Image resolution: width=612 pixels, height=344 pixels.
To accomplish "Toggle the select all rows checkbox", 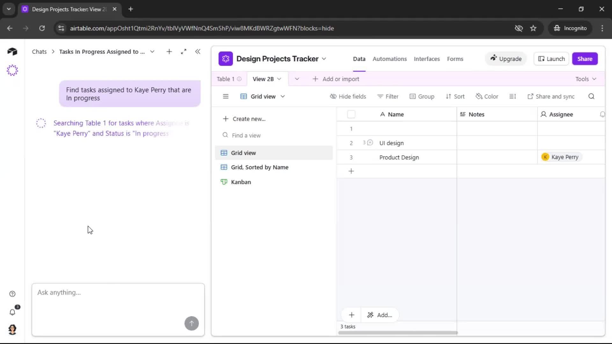I will 351,114.
